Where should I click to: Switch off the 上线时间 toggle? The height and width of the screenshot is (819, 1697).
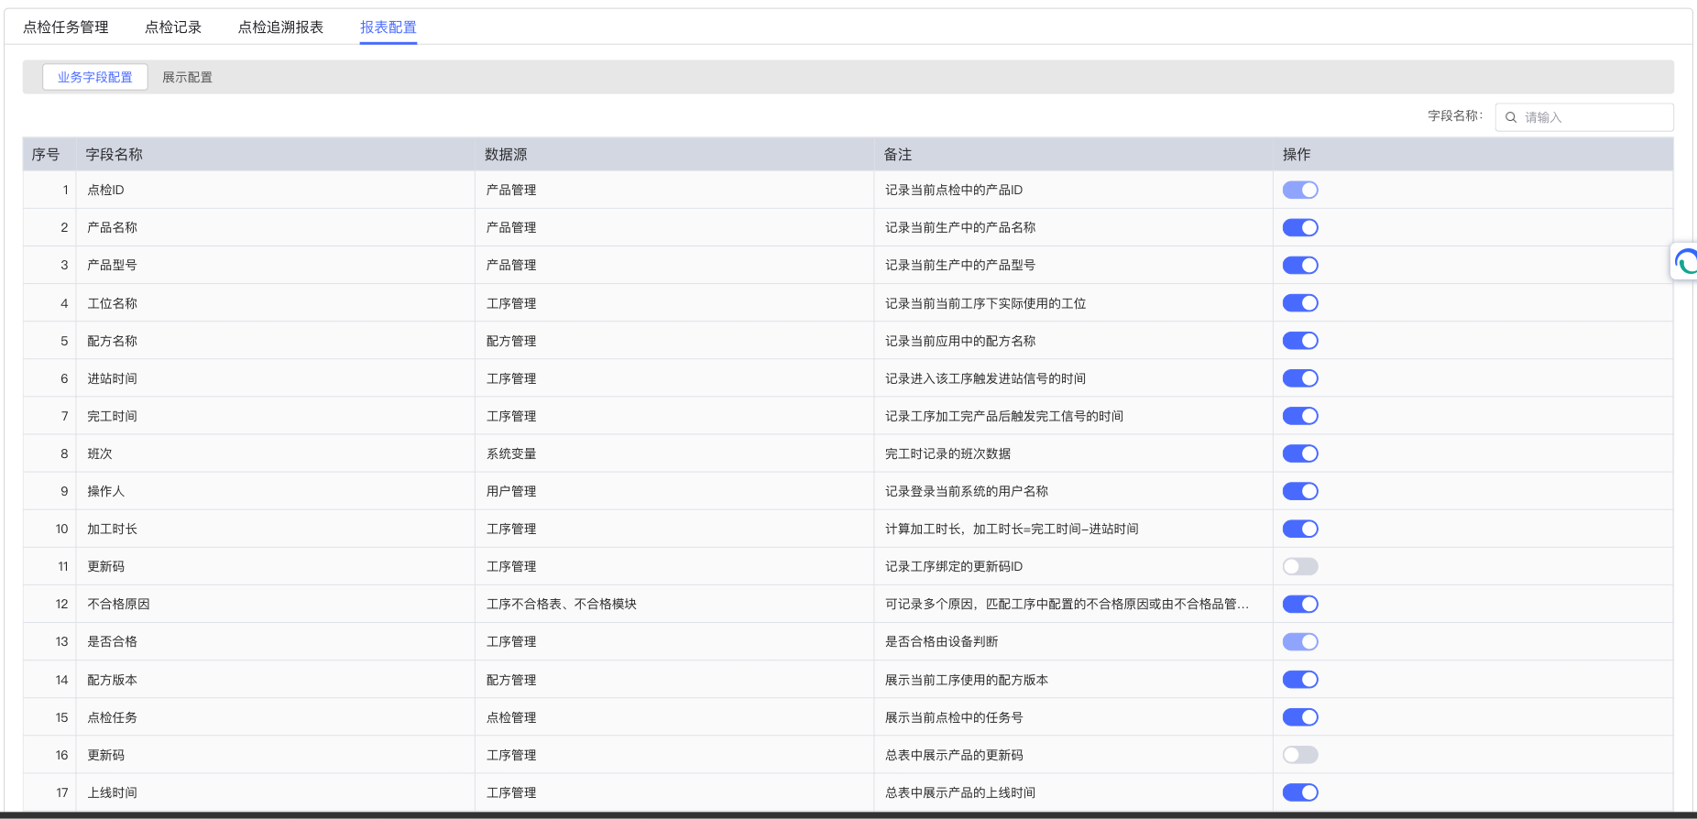pos(1299,792)
